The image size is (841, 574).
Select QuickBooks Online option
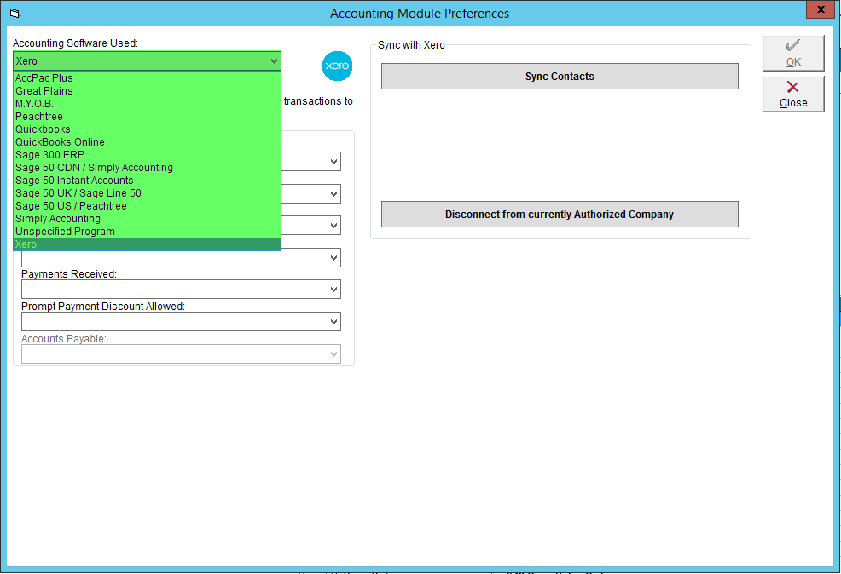pyautogui.click(x=147, y=142)
